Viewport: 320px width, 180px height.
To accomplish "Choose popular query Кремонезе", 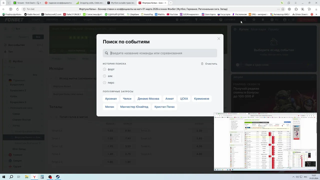I will coord(201,99).
